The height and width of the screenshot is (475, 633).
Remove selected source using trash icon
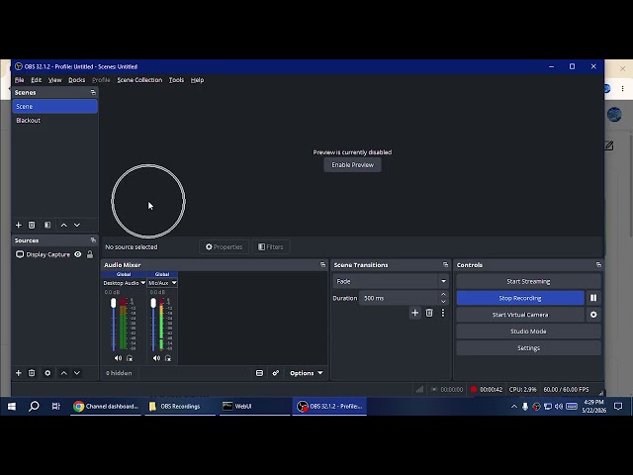(x=32, y=373)
